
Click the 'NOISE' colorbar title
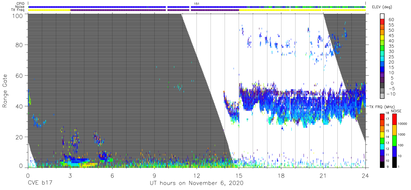[396, 111]
